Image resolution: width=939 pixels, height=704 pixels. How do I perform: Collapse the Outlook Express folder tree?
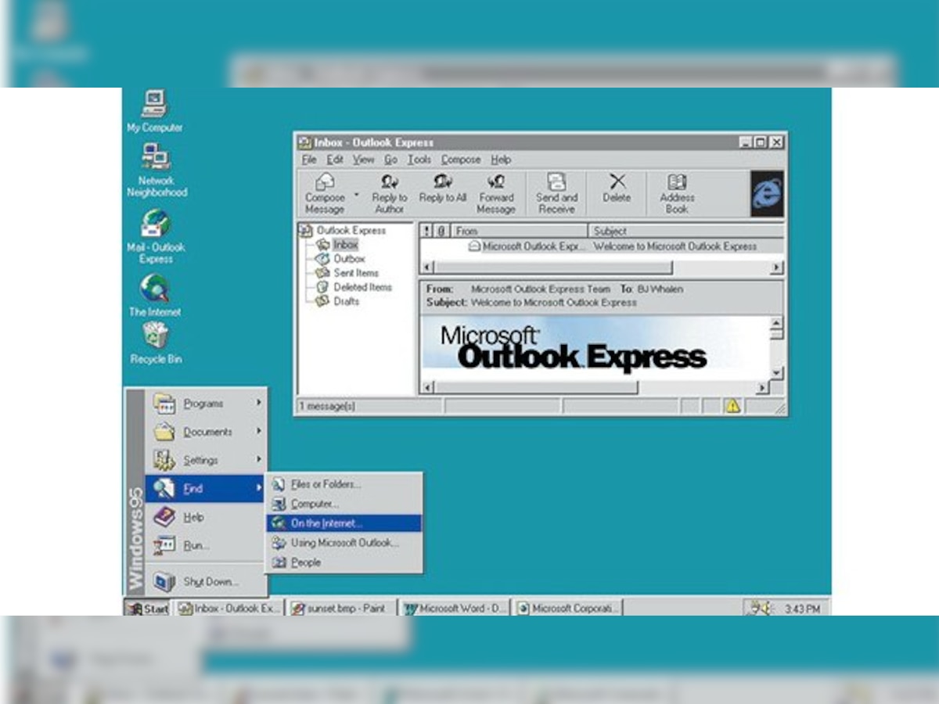304,231
